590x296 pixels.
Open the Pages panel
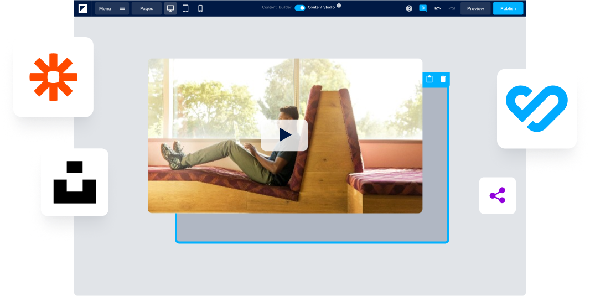pos(147,8)
